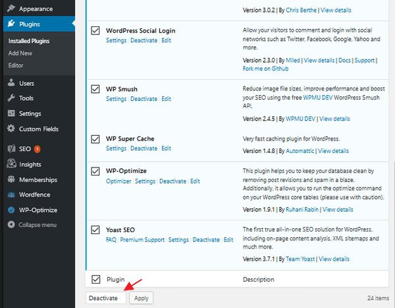Click the Tools wrench icon
Screen dimensions: 395x308
pos(11,98)
